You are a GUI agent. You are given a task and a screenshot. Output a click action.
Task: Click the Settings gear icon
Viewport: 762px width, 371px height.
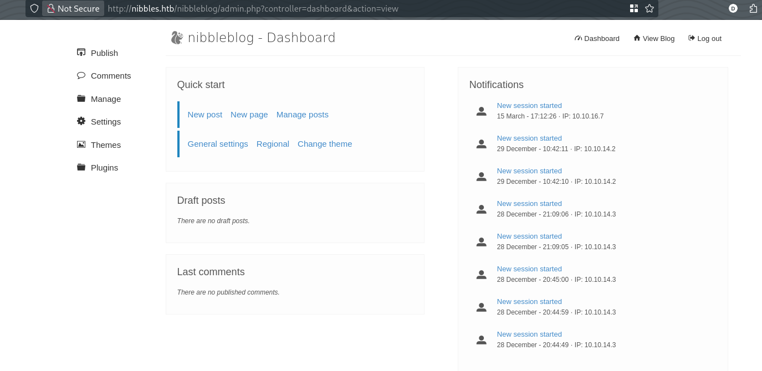81,121
